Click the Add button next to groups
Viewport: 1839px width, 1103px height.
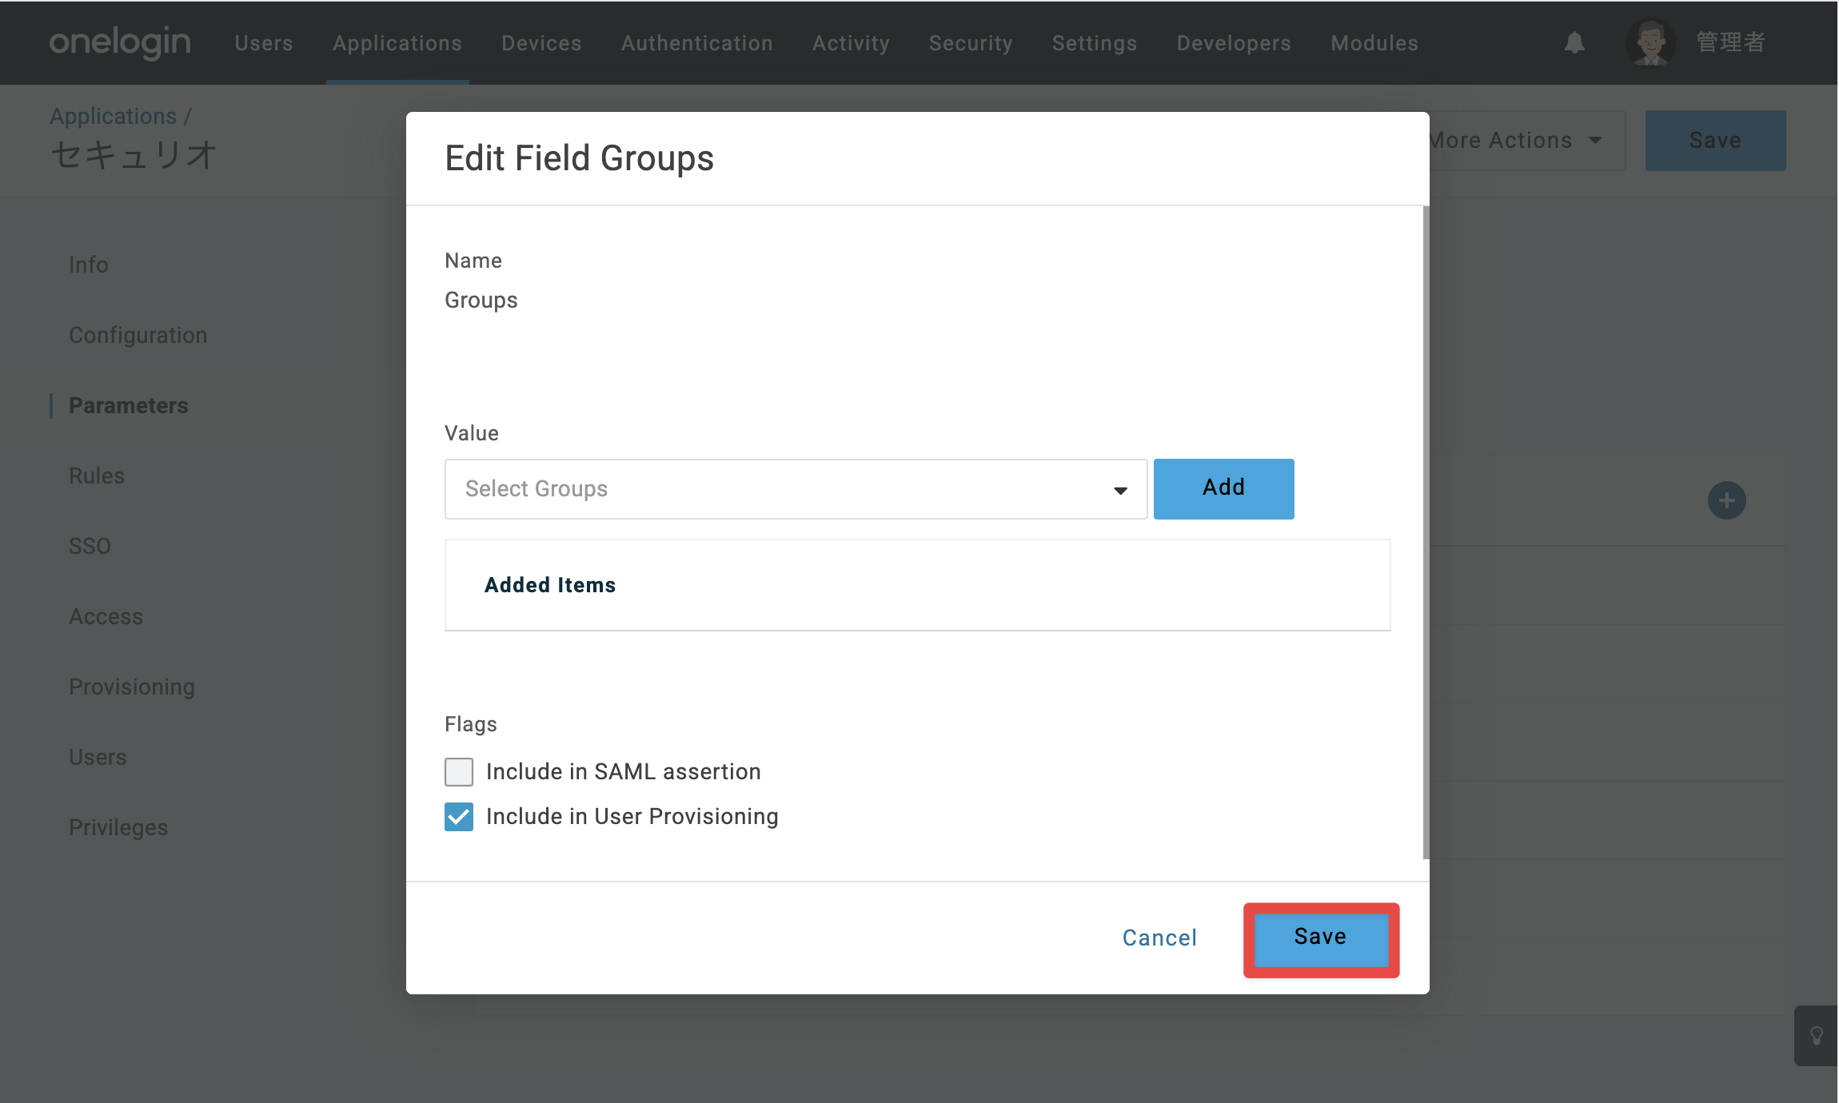tap(1223, 488)
